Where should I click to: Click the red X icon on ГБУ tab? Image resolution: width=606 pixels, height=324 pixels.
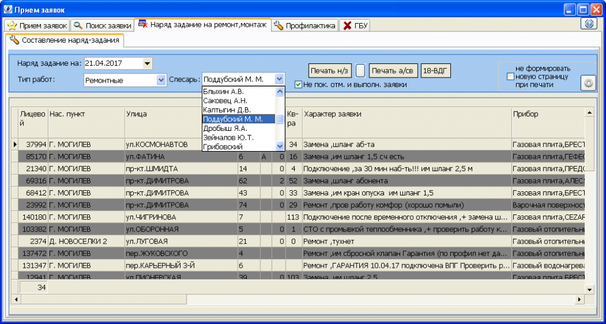[x=347, y=26]
